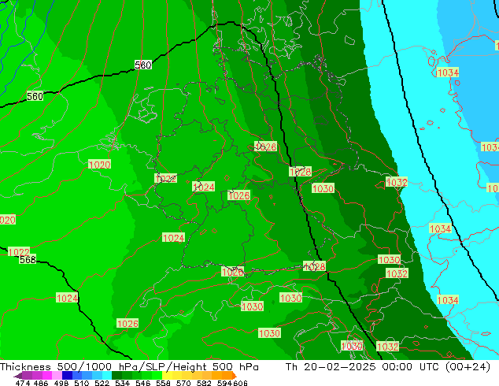Click the 568 height contour label
The height and width of the screenshot is (386, 499).
click(28, 259)
